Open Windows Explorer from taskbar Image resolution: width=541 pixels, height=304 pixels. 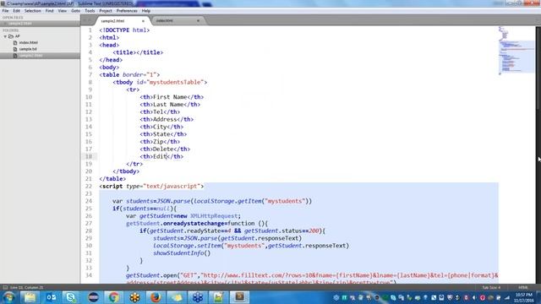(30, 297)
